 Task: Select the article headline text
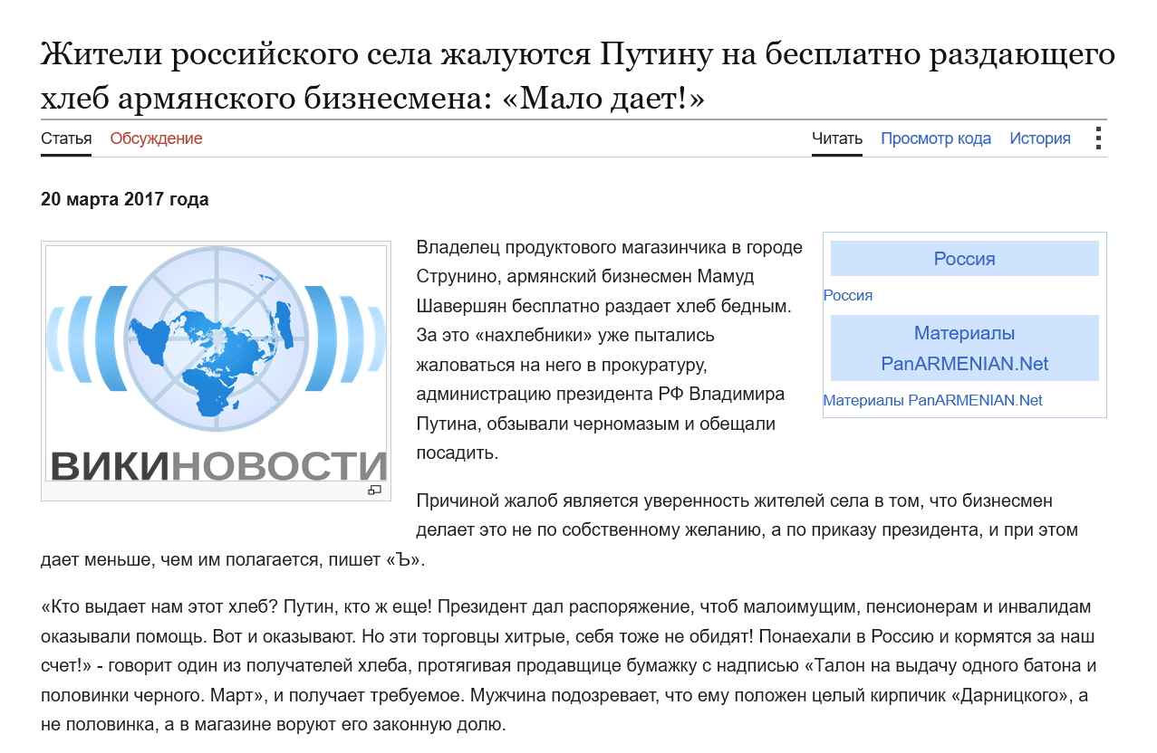pos(578,76)
